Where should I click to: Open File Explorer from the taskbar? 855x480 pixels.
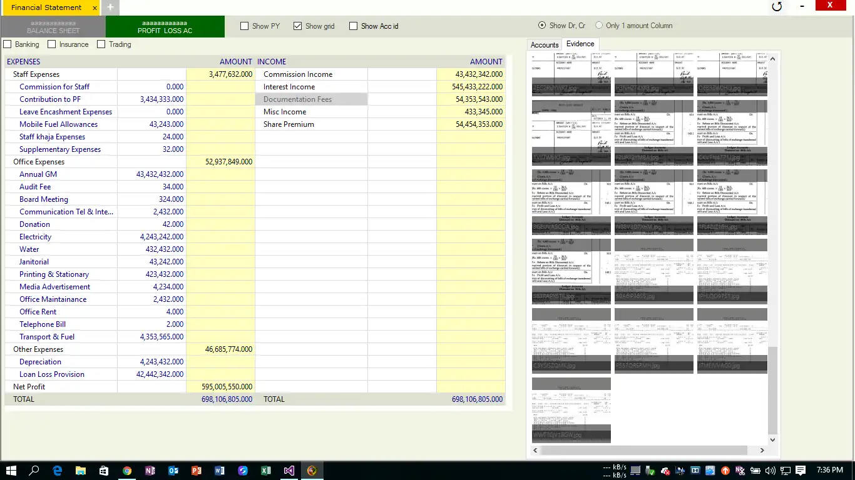81,471
